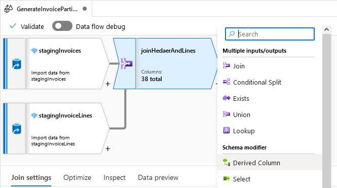This screenshot has width=337, height=188.
Task: Click the dataset icon beside the stagingInvoices title
Action: [34, 51]
